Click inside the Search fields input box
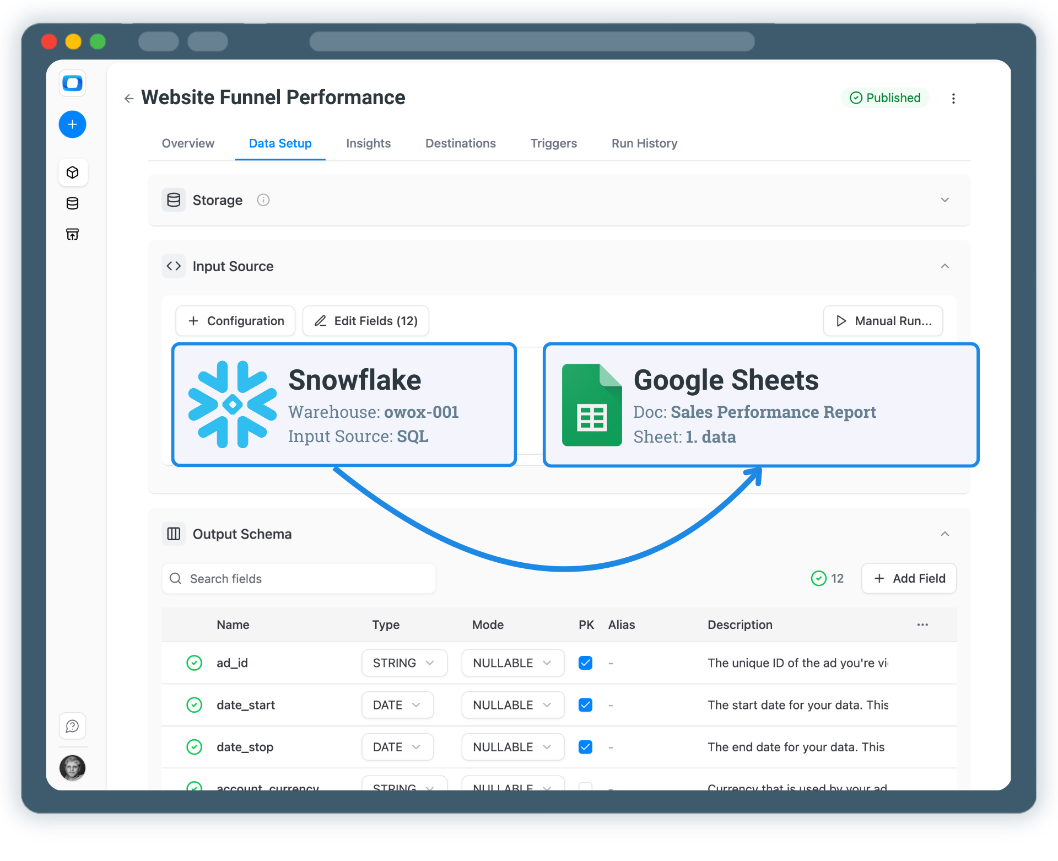Viewport: 1058px width, 861px height. [298, 578]
